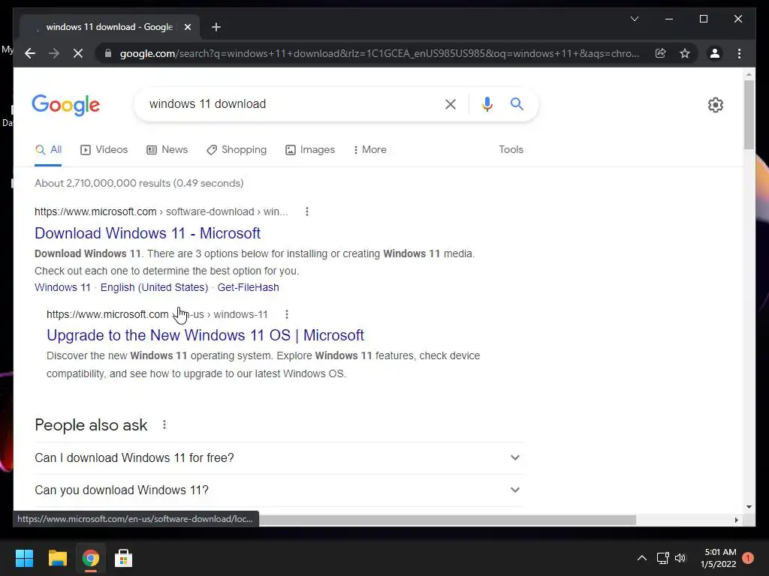The image size is (769, 576).
Task: Open the Windows 11 sitelink
Action: [62, 287]
